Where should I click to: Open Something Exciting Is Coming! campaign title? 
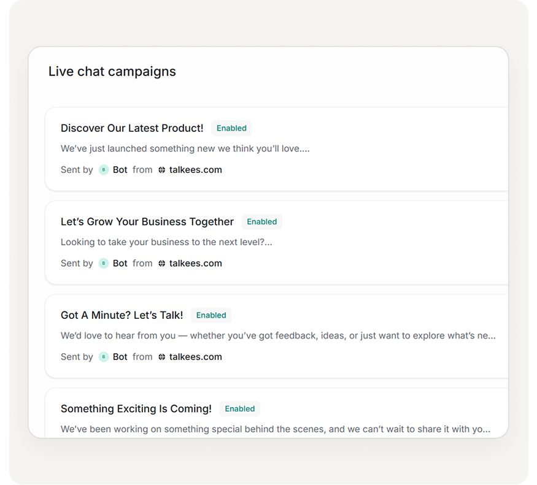point(136,409)
